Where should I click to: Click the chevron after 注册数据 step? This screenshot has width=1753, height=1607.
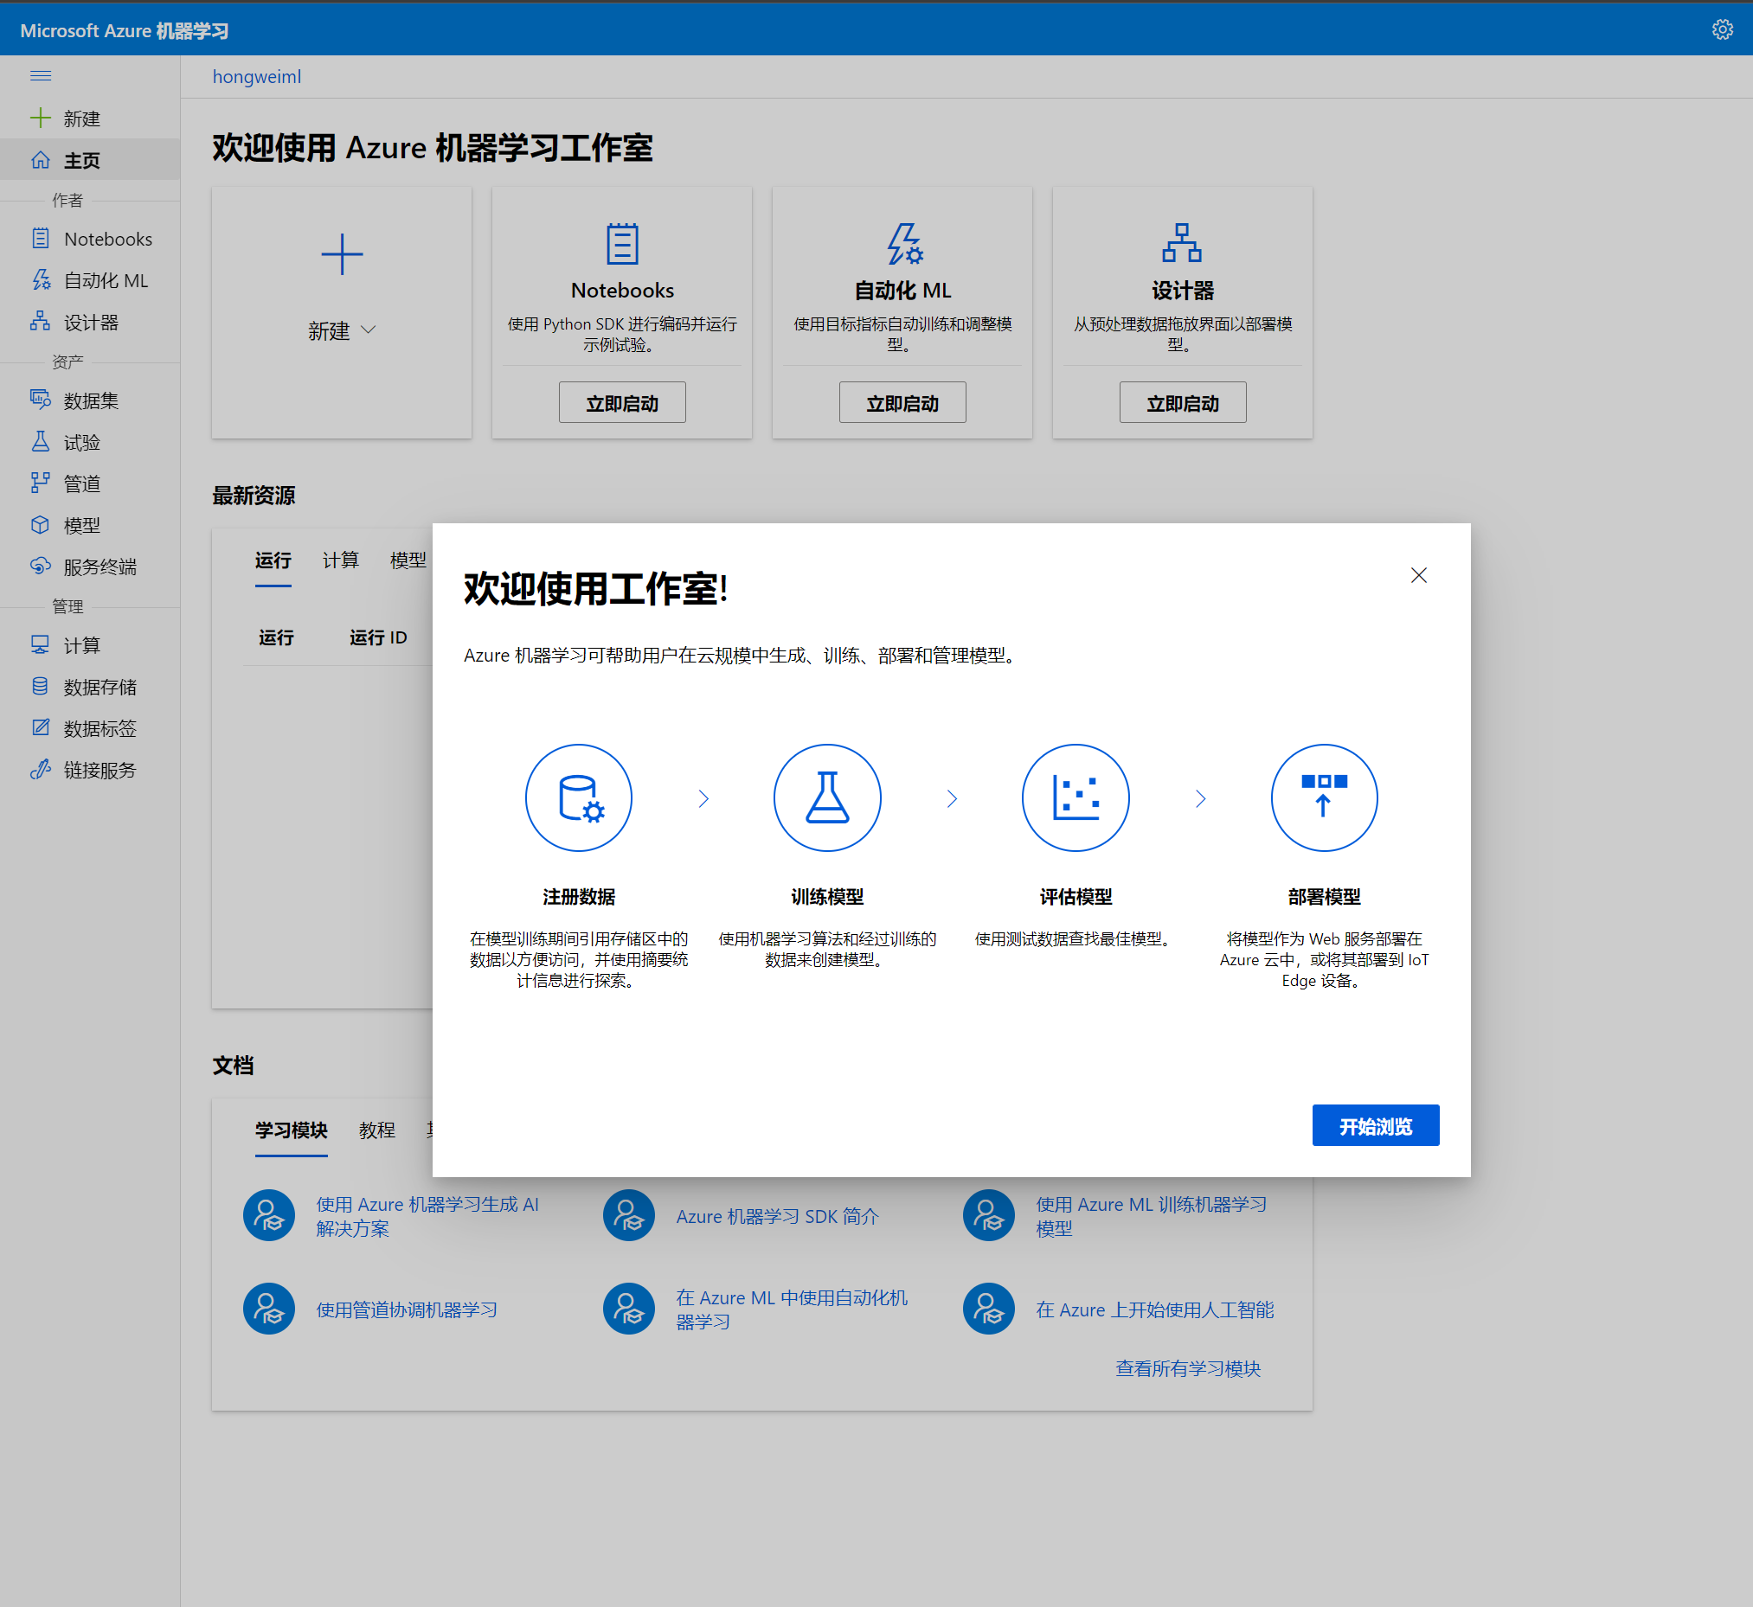pos(703,798)
